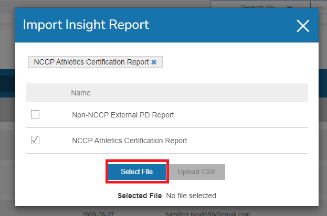Uncheck the NCCP Athletics Certification Report checkbox
Screen dimensions: 327x216
[x=35, y=140]
